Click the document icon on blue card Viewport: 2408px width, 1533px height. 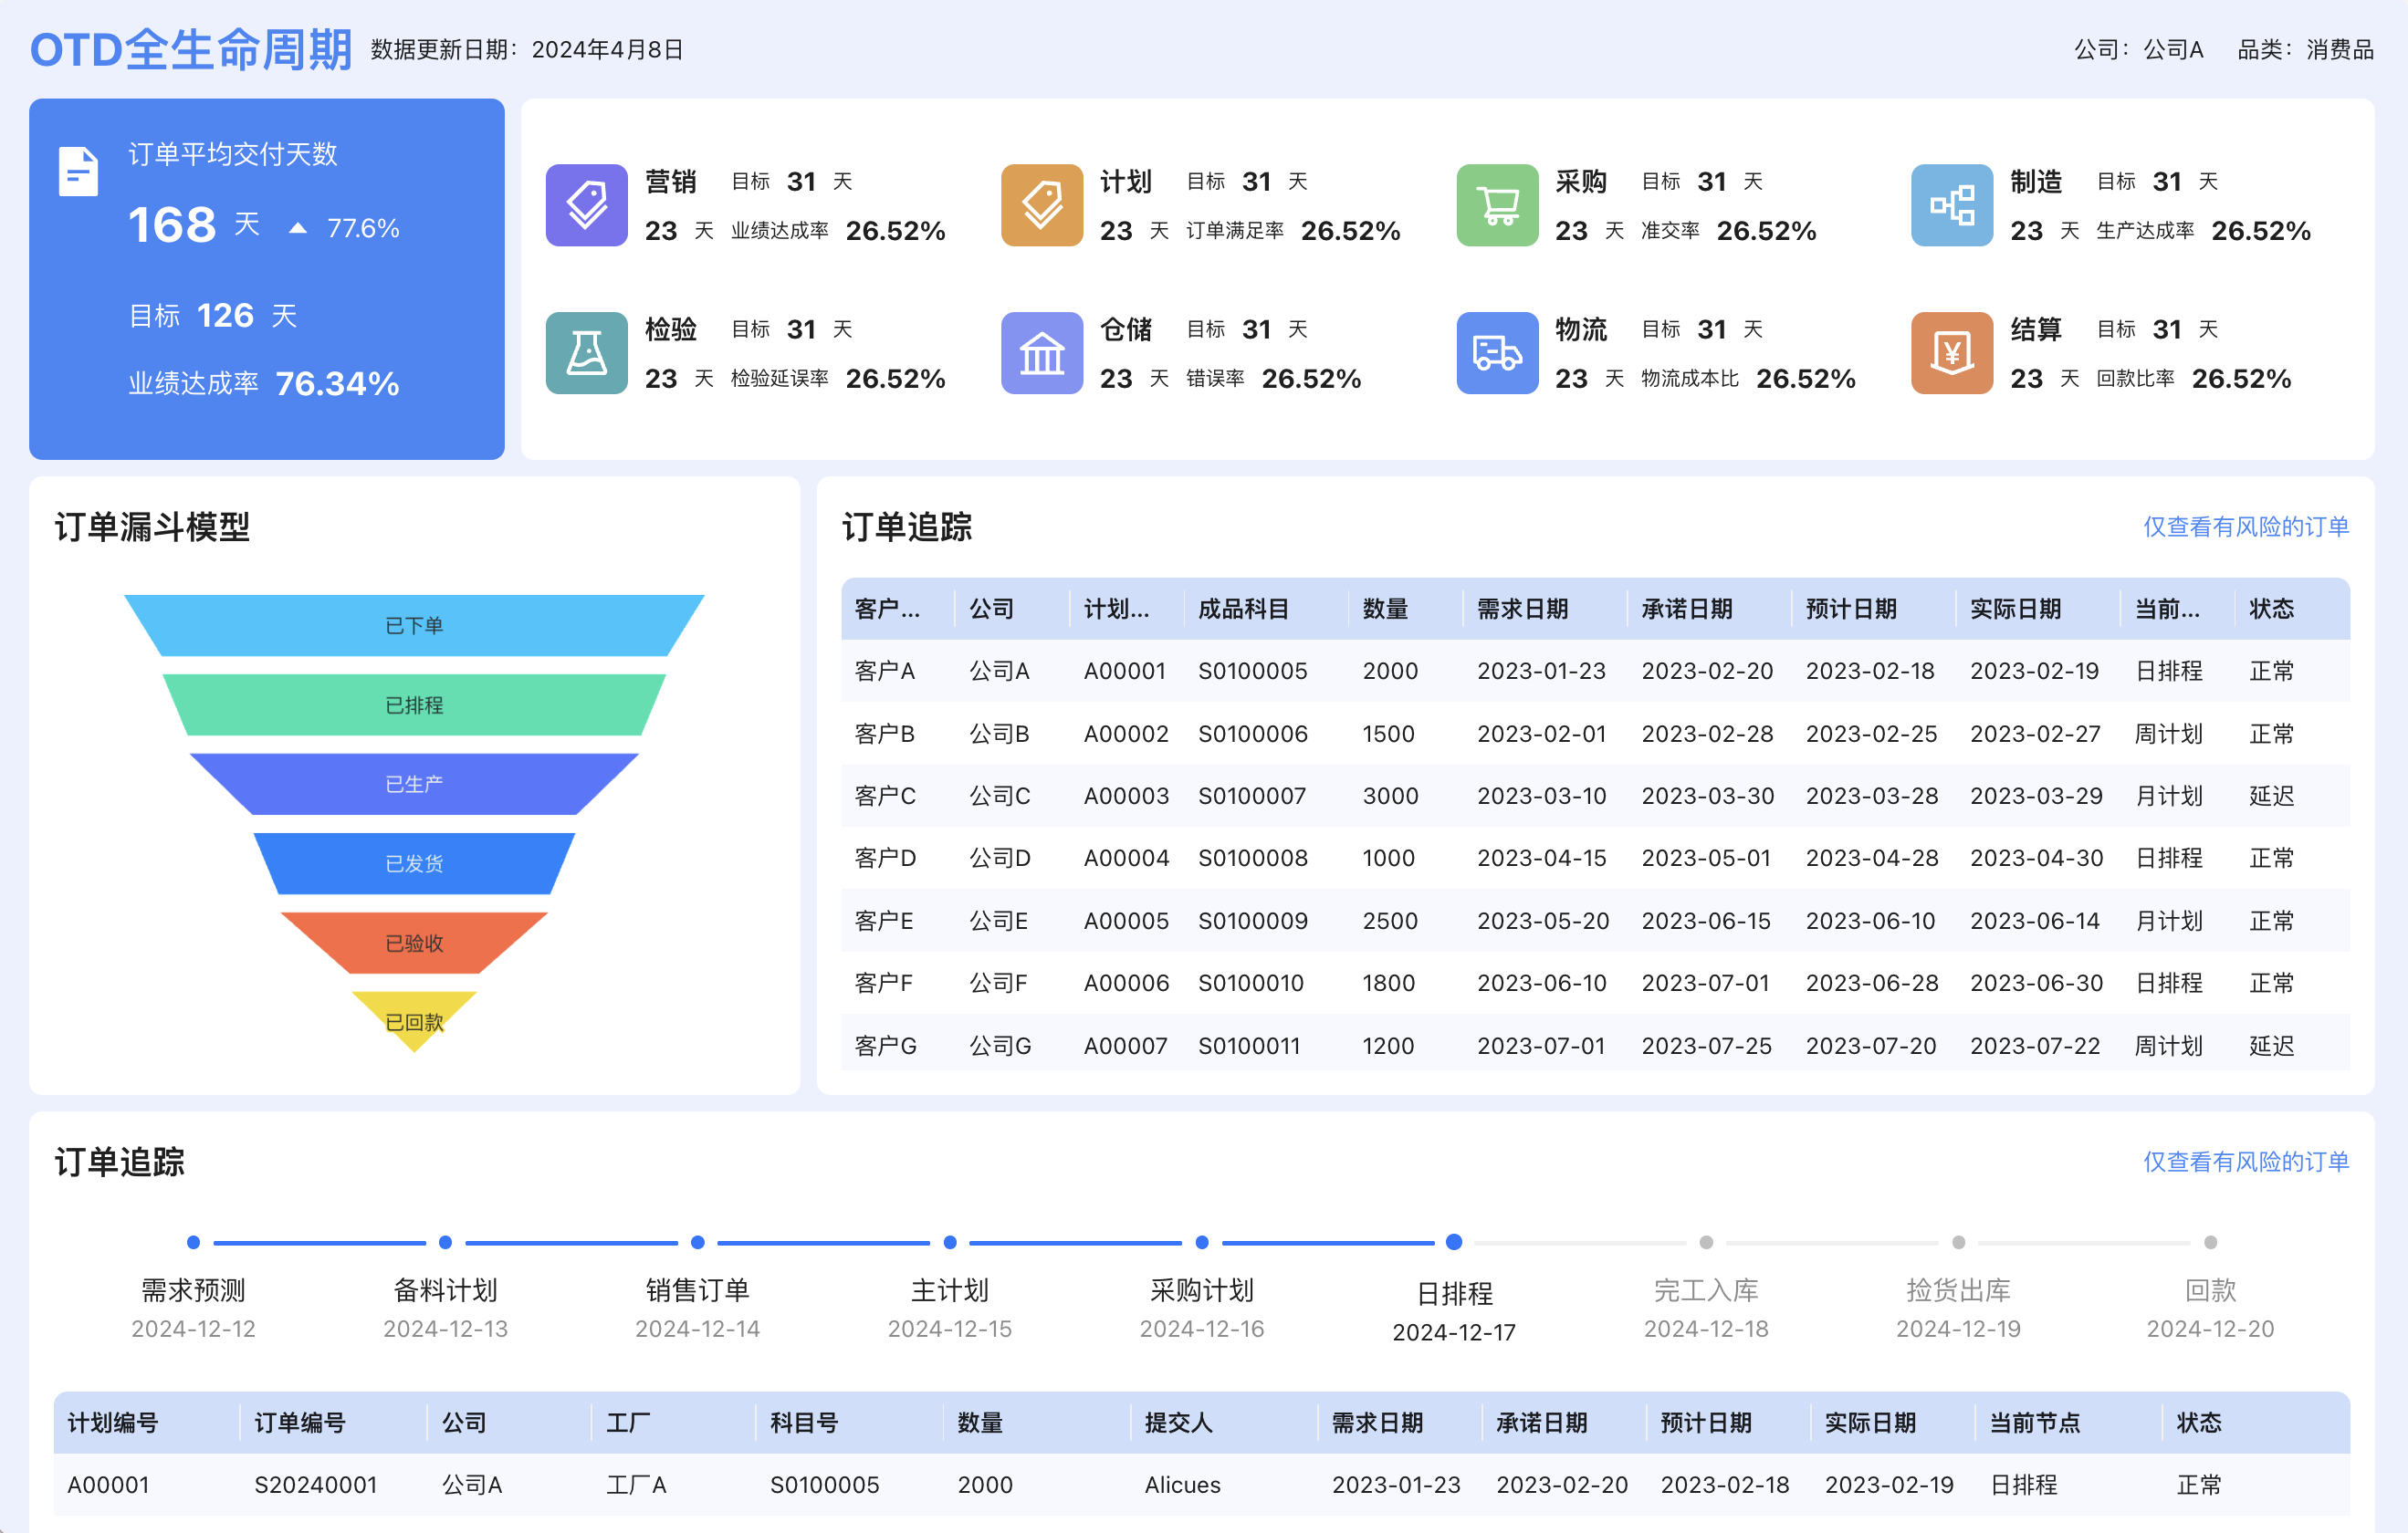(78, 172)
